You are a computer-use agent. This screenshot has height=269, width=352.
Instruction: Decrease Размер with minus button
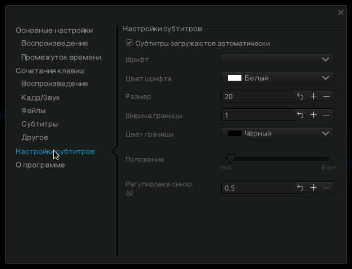coord(326,96)
